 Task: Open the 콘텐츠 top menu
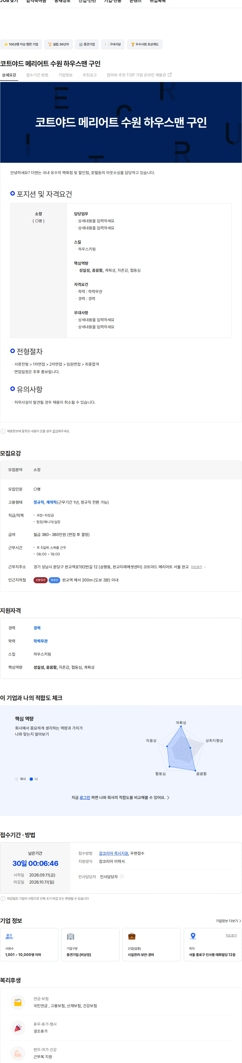click(135, 2)
